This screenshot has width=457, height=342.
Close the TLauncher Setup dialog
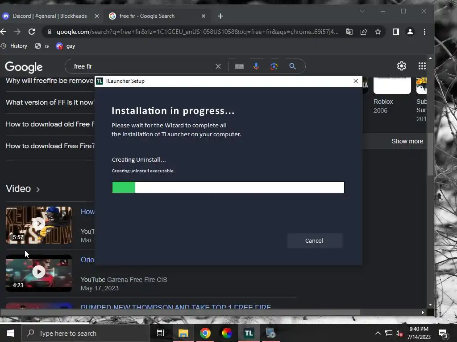point(356,81)
